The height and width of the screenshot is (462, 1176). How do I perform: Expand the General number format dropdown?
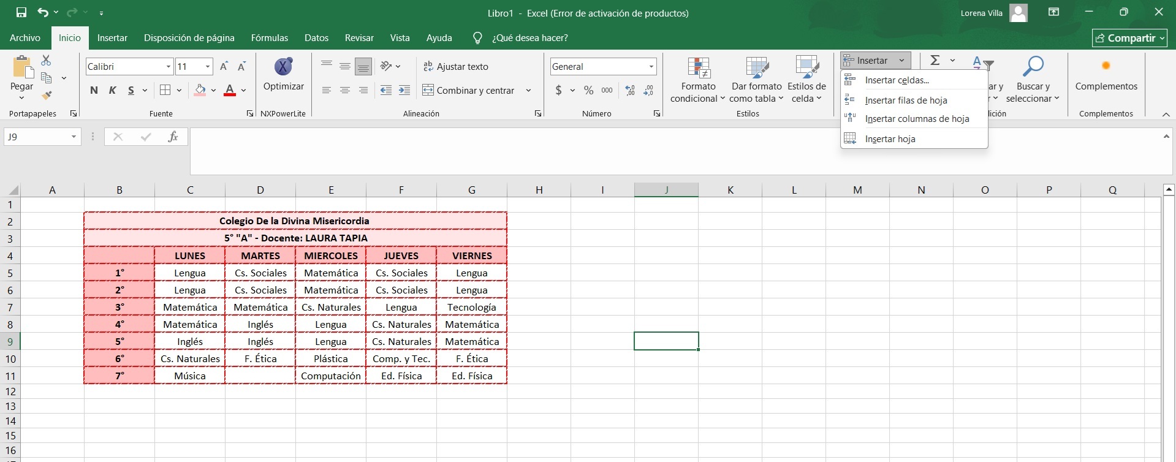point(651,66)
